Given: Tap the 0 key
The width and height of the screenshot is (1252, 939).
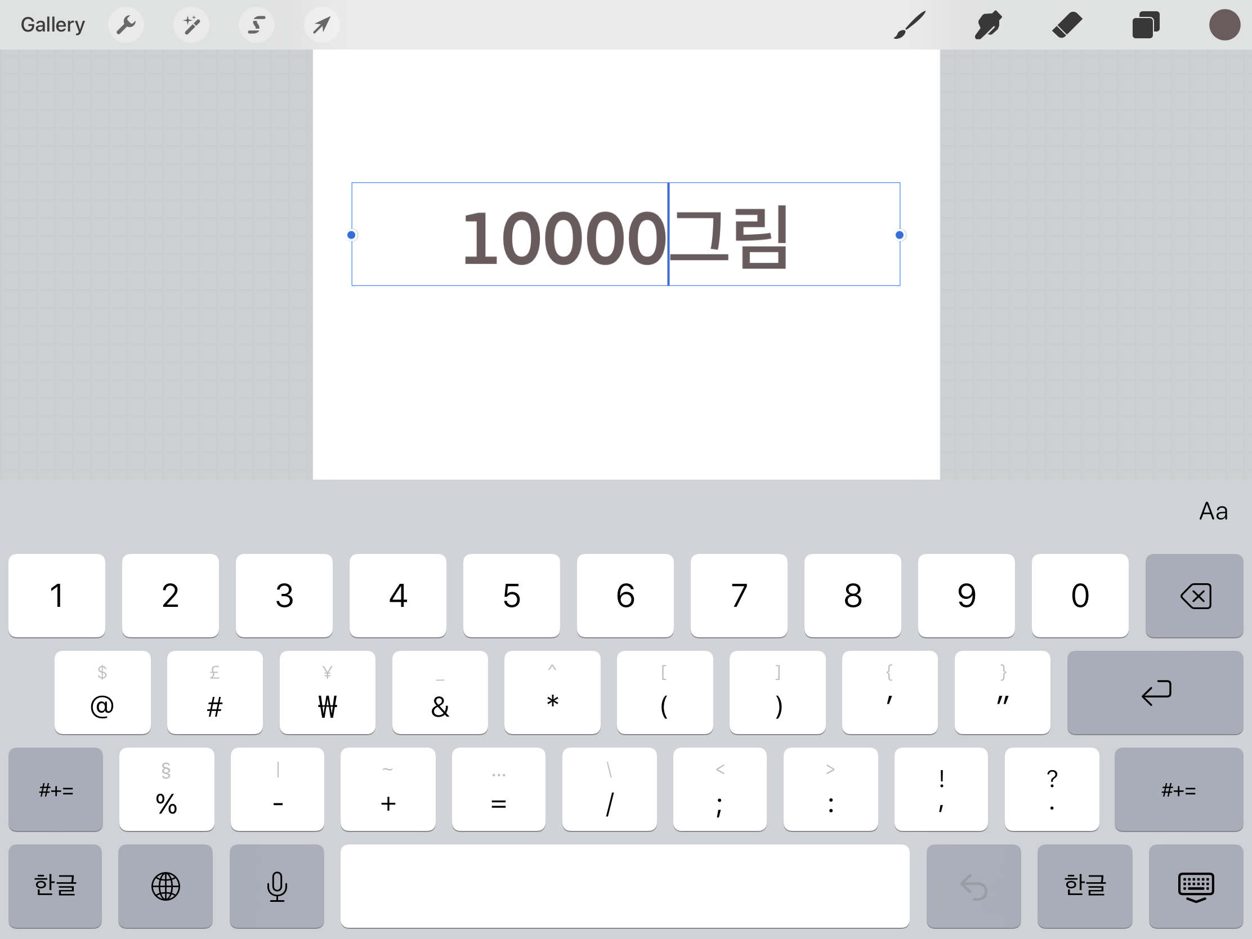Looking at the screenshot, I should click(x=1080, y=596).
